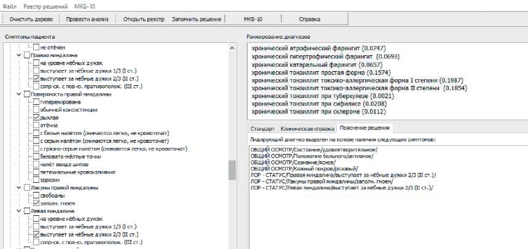Check left tonsil выступает 1/3 (I ст.)
Viewport: 528px width, 249px height.
36,227
